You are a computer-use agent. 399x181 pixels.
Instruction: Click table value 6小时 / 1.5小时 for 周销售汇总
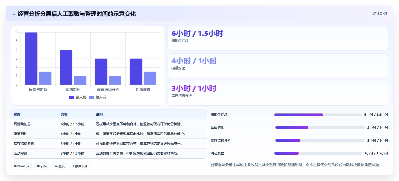(x=73, y=124)
